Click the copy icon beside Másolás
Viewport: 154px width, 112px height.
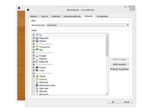(37, 59)
